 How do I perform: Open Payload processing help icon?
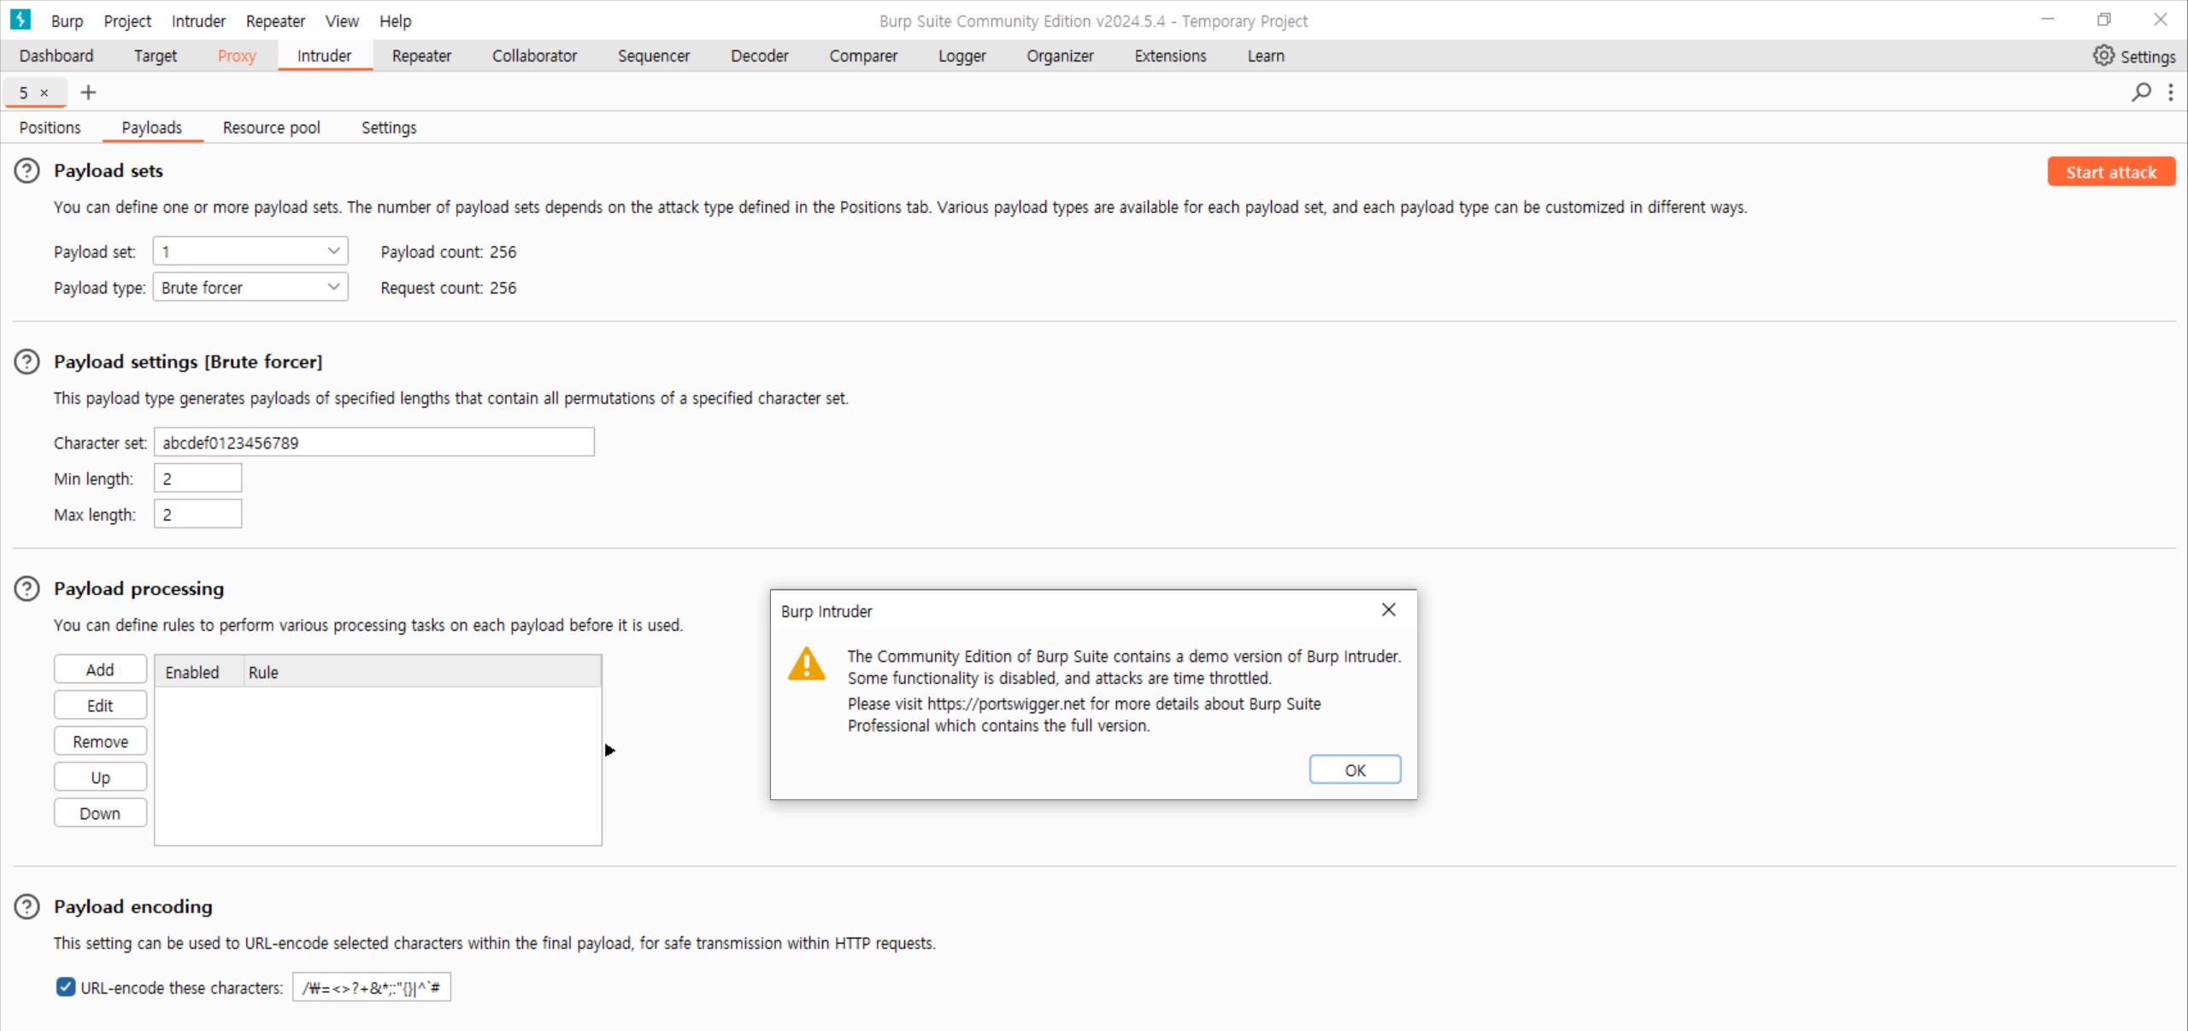point(27,588)
